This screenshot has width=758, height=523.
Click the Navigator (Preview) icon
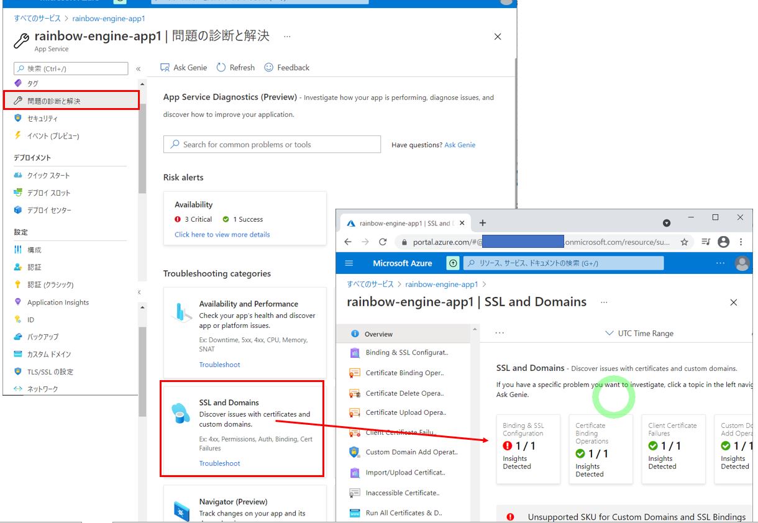point(181,511)
